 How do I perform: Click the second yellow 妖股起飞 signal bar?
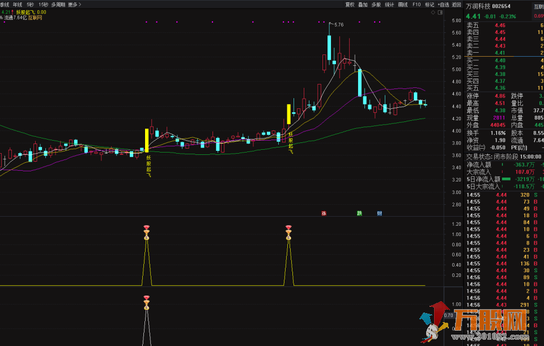(x=288, y=114)
